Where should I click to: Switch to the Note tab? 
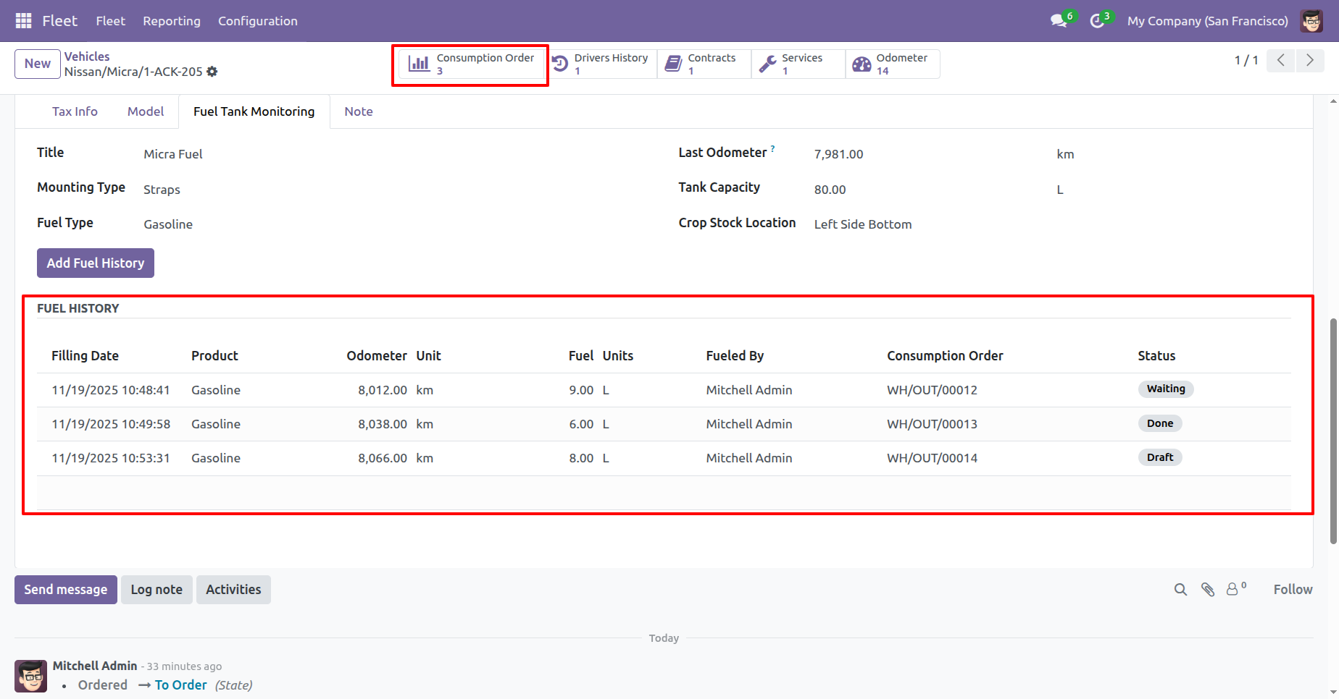[359, 111]
